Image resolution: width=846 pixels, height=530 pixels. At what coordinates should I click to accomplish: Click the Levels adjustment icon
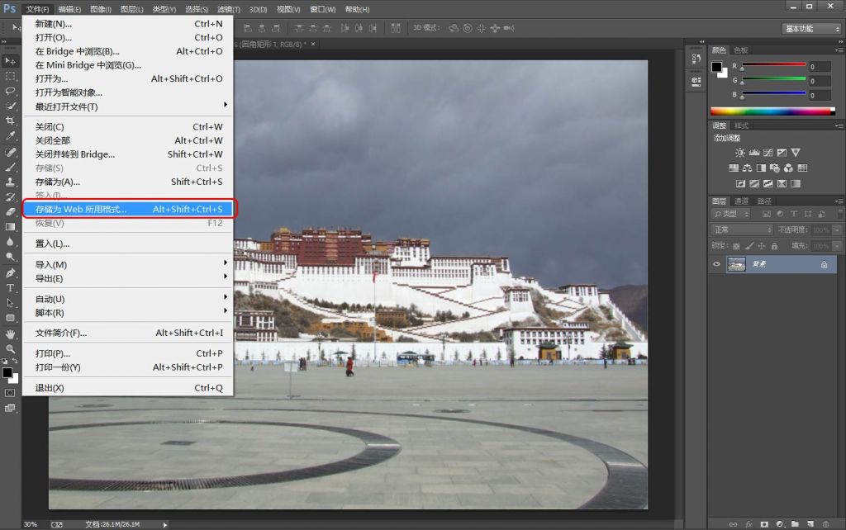click(x=754, y=152)
